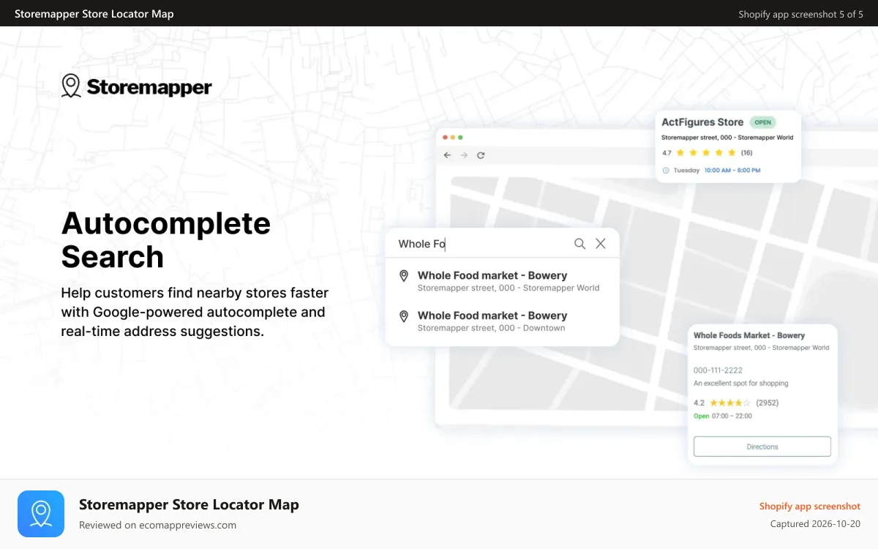Click 'Storemapper Store Locator Map' footer title

pos(189,504)
